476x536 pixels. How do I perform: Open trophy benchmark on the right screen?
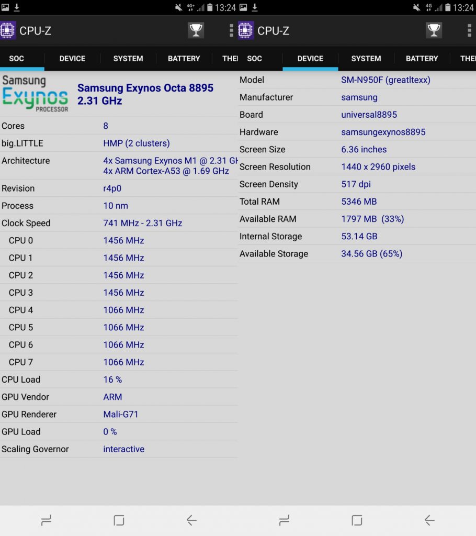click(x=434, y=30)
